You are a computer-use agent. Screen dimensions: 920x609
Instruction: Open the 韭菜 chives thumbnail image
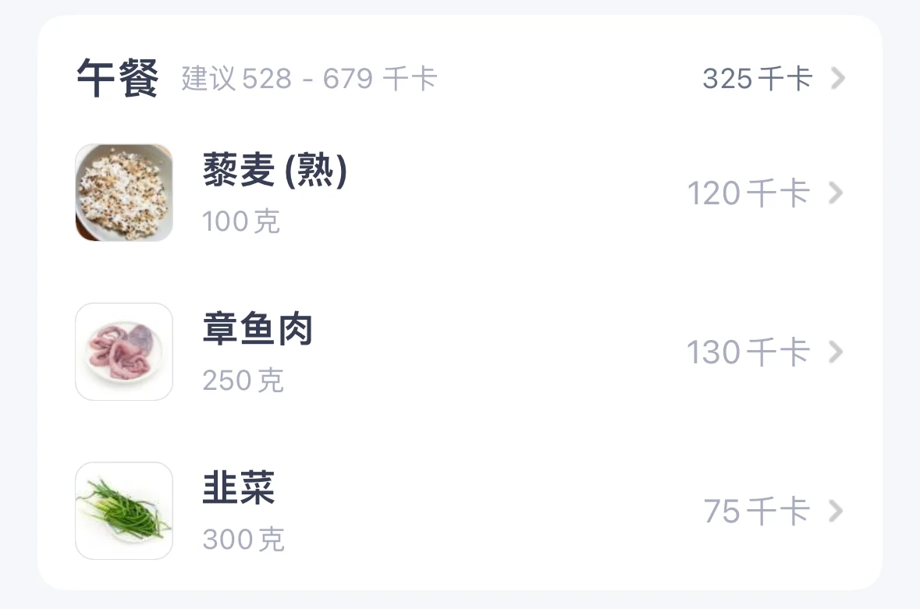click(x=124, y=511)
